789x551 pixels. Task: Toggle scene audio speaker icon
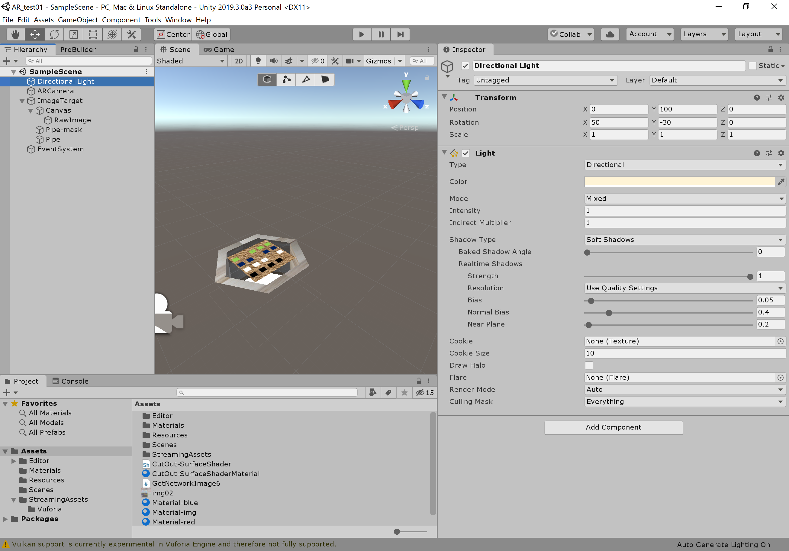click(274, 61)
